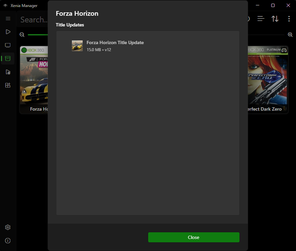The width and height of the screenshot is (296, 251).
Task: Open the About info icon
Action: point(8,241)
